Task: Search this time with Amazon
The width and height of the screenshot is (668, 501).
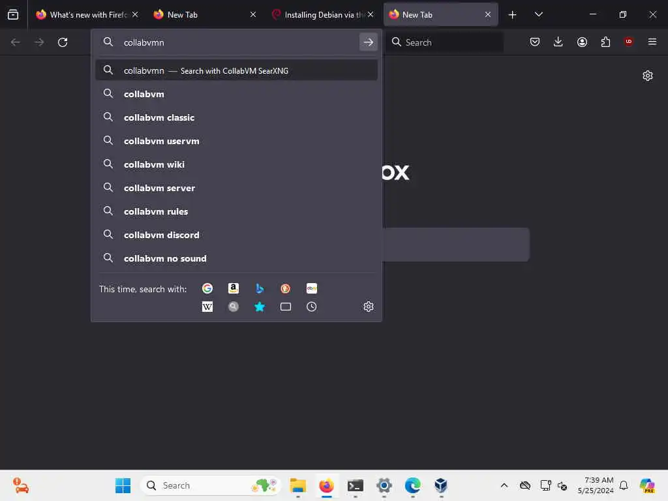Action: coord(234,288)
